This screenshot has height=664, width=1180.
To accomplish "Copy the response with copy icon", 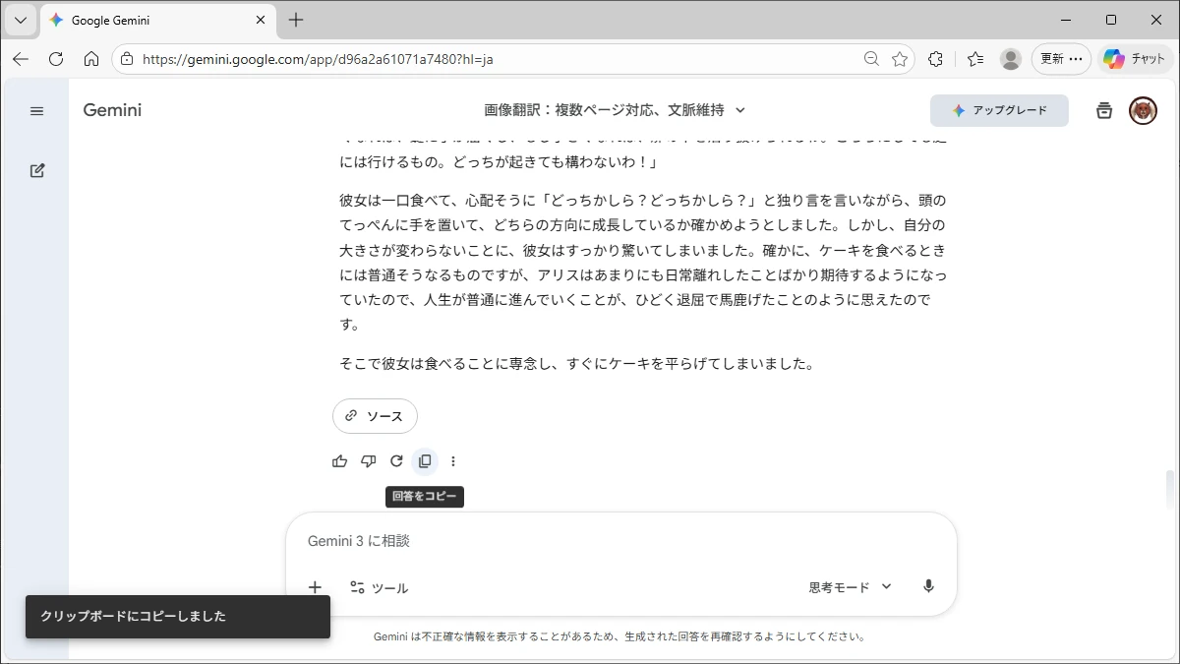I will pos(425,461).
